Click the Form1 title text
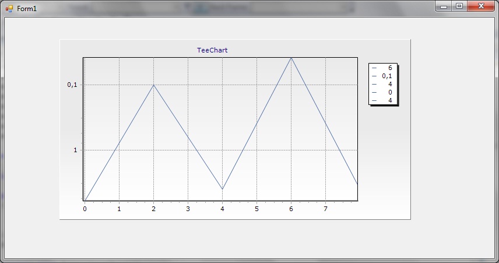 (x=27, y=9)
